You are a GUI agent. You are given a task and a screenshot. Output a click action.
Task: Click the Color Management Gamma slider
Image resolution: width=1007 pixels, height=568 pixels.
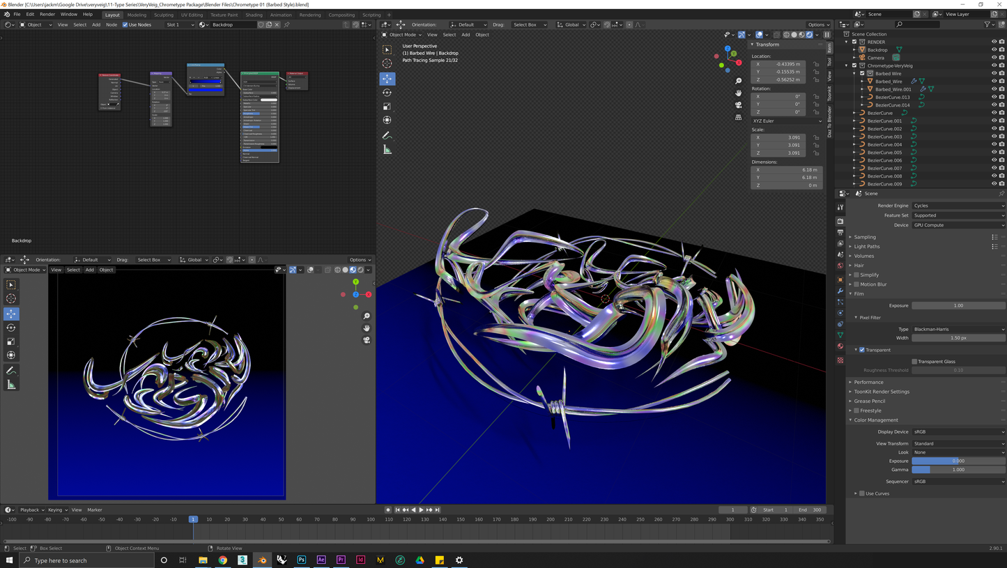[958, 470]
